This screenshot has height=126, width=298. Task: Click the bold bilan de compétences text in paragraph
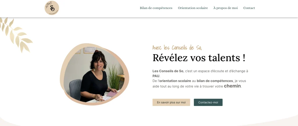[x=215, y=81]
